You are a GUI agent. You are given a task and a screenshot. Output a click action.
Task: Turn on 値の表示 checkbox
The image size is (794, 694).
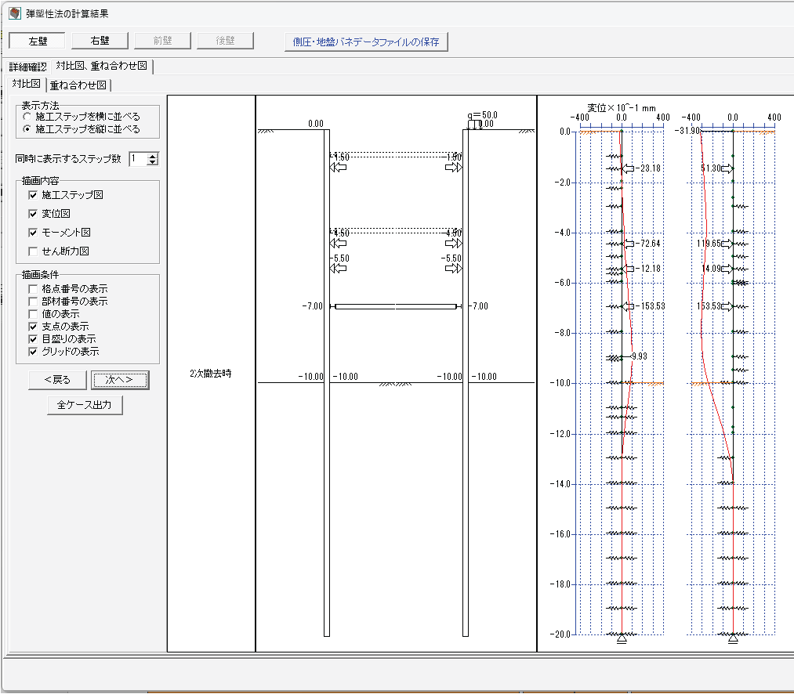tap(33, 314)
